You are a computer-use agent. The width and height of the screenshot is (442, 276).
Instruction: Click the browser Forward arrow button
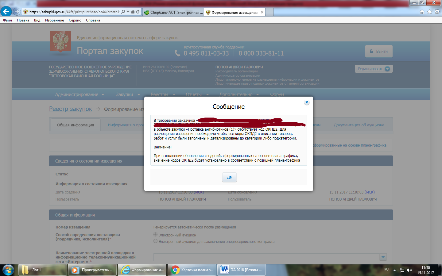click(x=17, y=12)
